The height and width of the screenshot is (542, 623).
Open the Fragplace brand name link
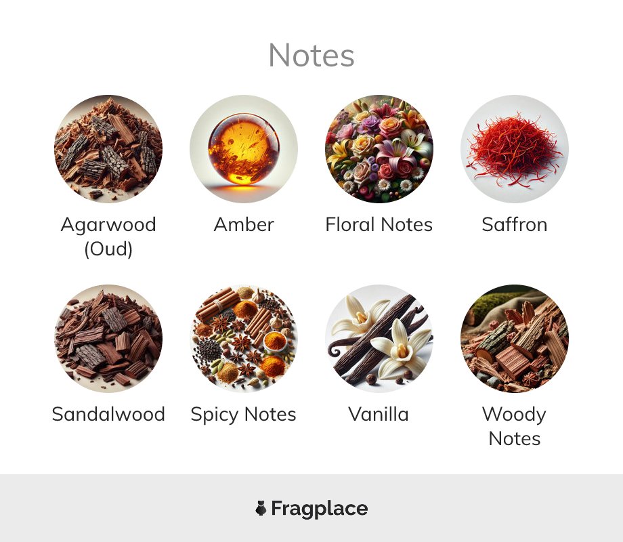pyautogui.click(x=320, y=509)
